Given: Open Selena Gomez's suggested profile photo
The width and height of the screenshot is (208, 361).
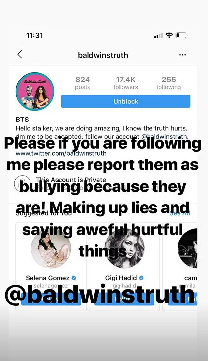Looking at the screenshot, I should tap(51, 248).
